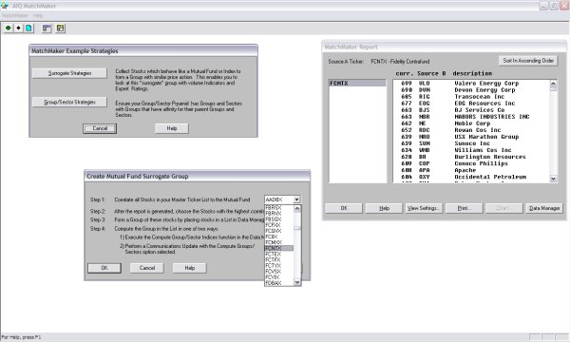The image size is (570, 342).
Task: Select the OXY Occidental Petroleum row
Action: pyautogui.click(x=471, y=177)
